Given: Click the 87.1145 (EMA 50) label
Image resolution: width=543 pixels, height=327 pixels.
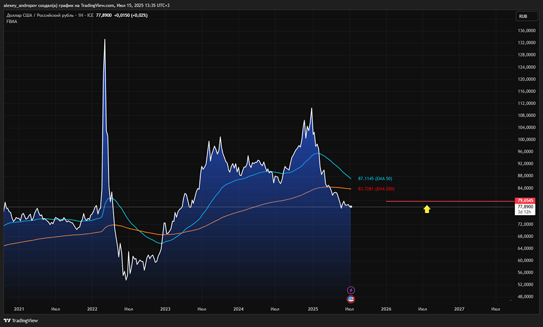Looking at the screenshot, I should point(375,179).
